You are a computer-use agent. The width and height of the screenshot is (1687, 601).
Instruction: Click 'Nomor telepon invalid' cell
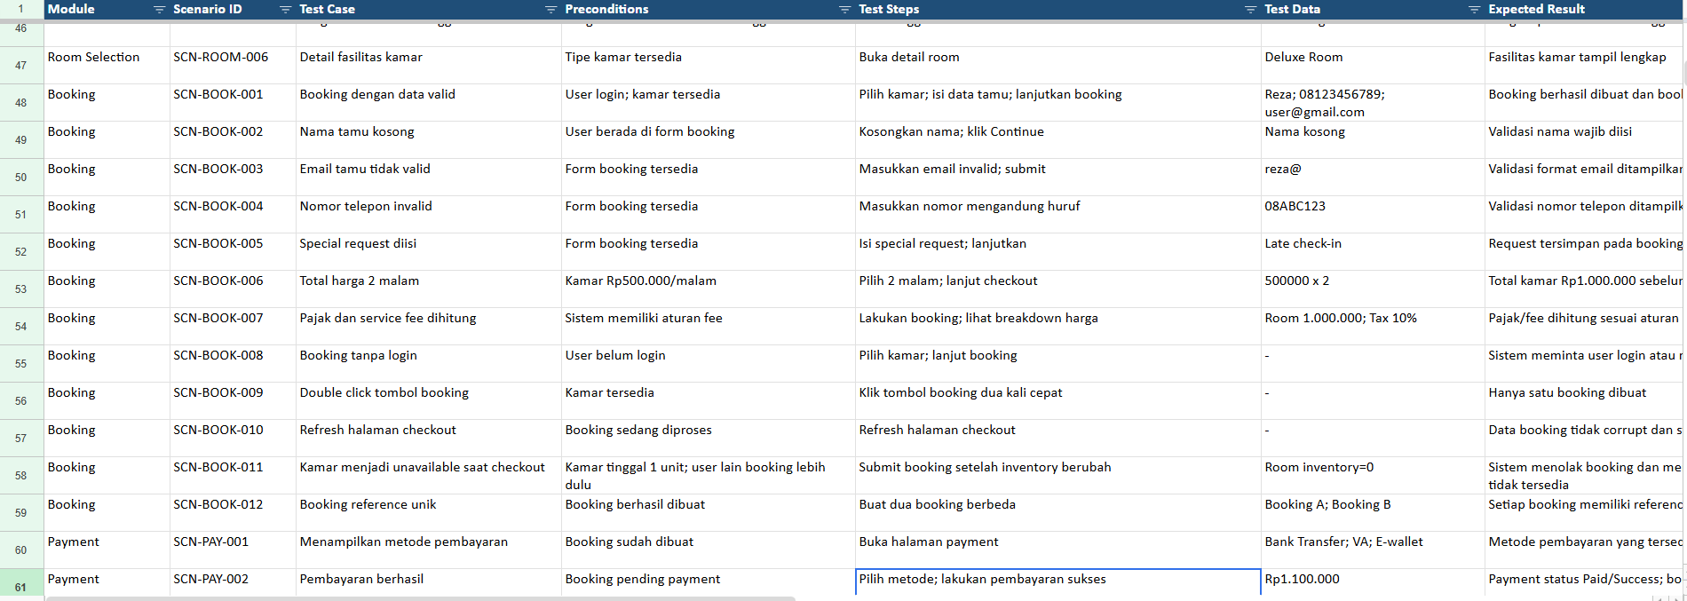coord(429,215)
